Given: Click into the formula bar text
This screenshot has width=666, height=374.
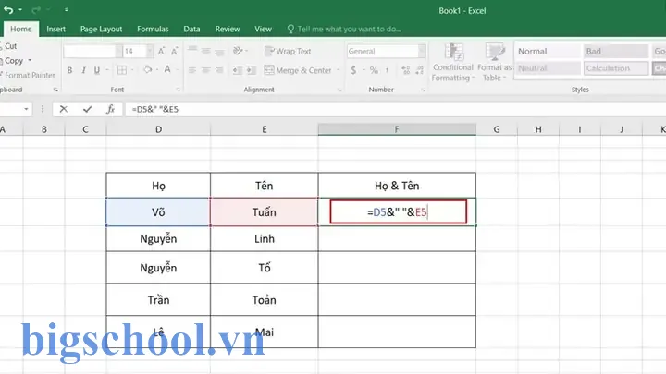Looking at the screenshot, I should point(155,109).
